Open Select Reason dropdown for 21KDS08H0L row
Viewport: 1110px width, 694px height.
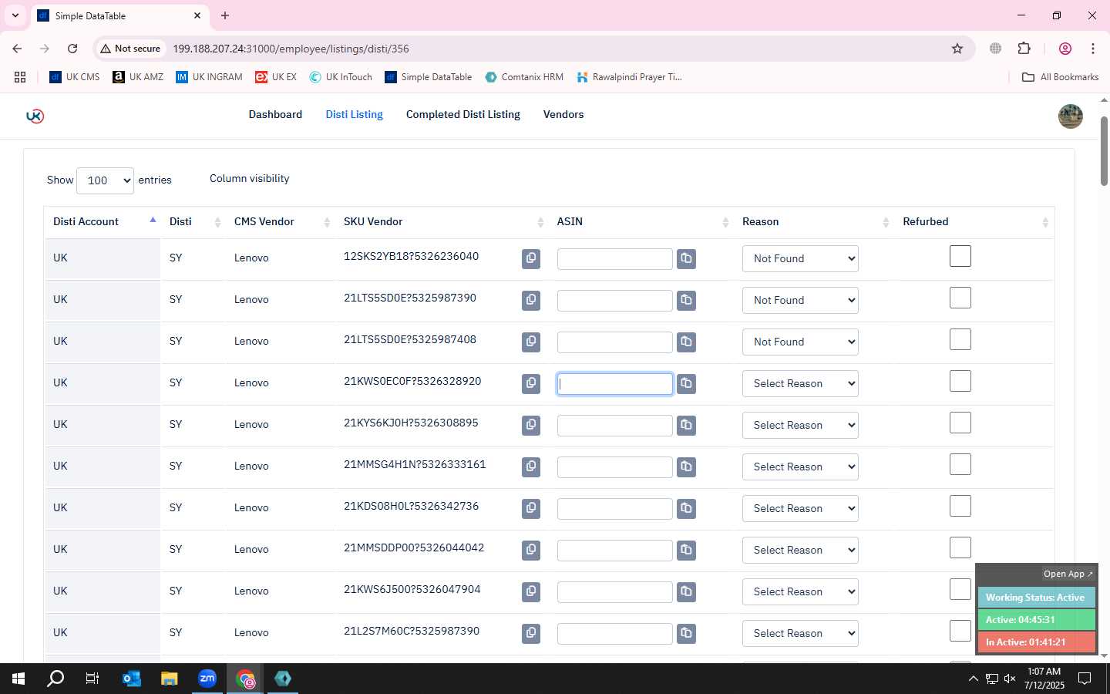800,509
